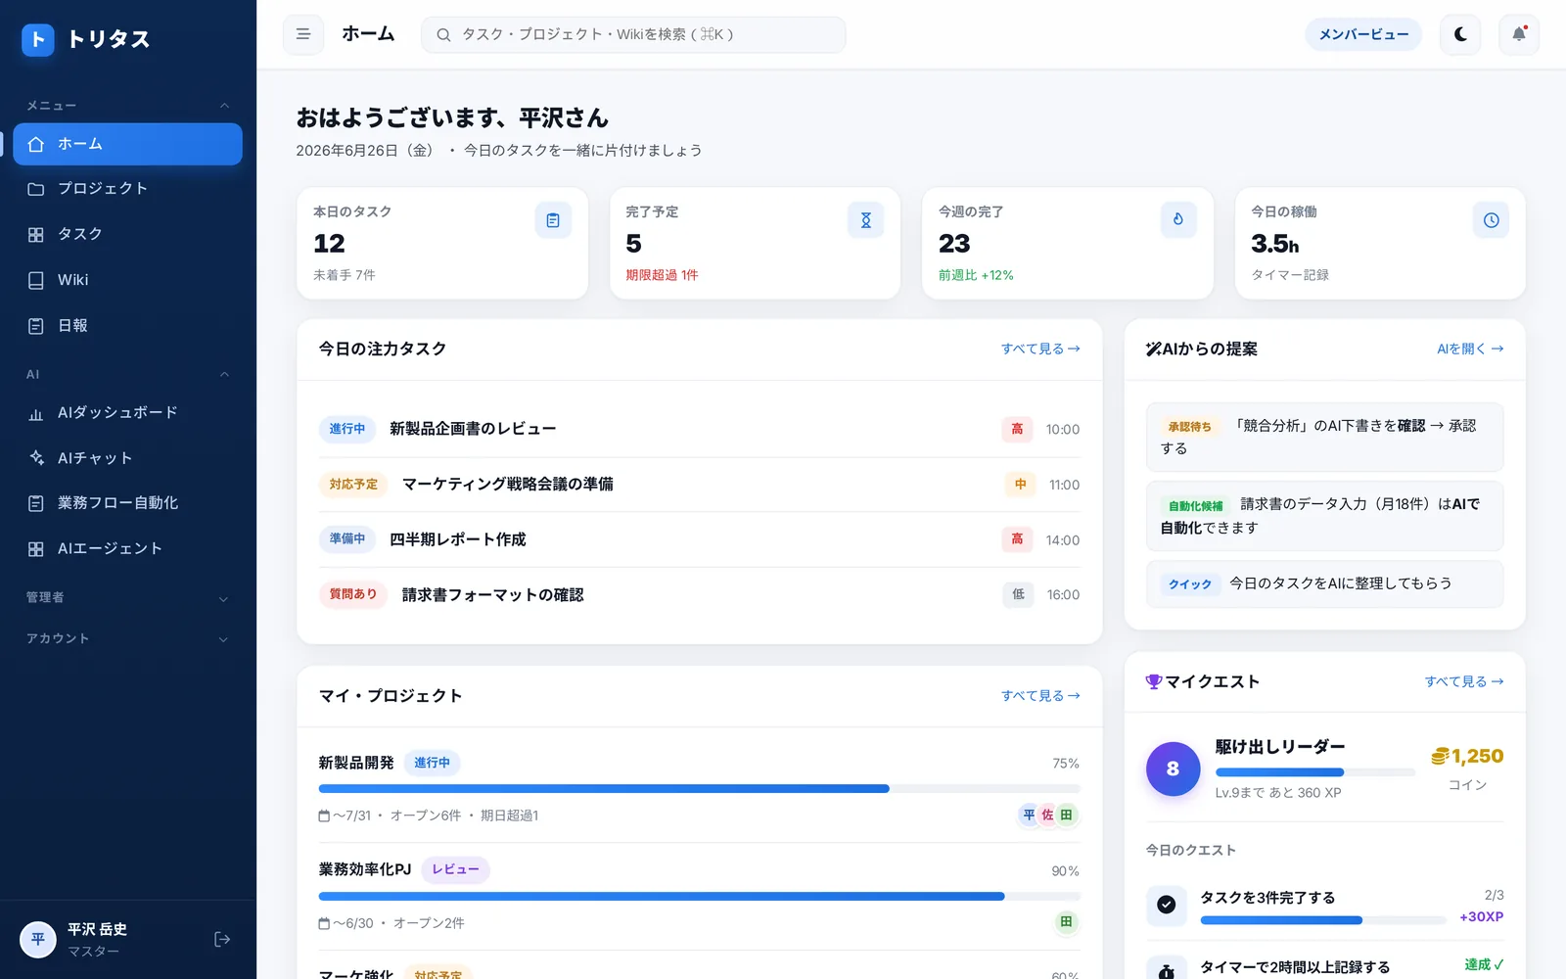
Task: Click magic wand icon beside AIからの提案
Action: click(x=1154, y=349)
